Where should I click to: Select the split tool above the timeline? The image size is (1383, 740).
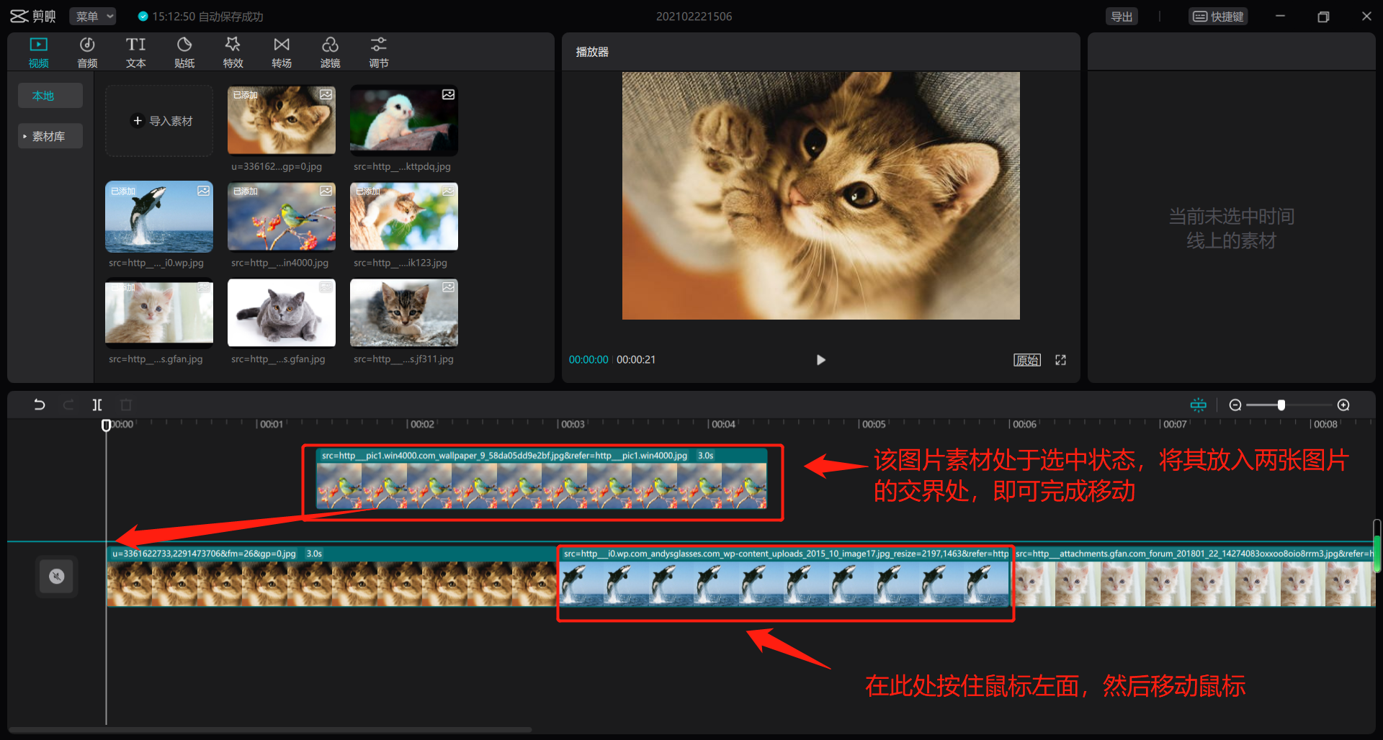(x=97, y=405)
